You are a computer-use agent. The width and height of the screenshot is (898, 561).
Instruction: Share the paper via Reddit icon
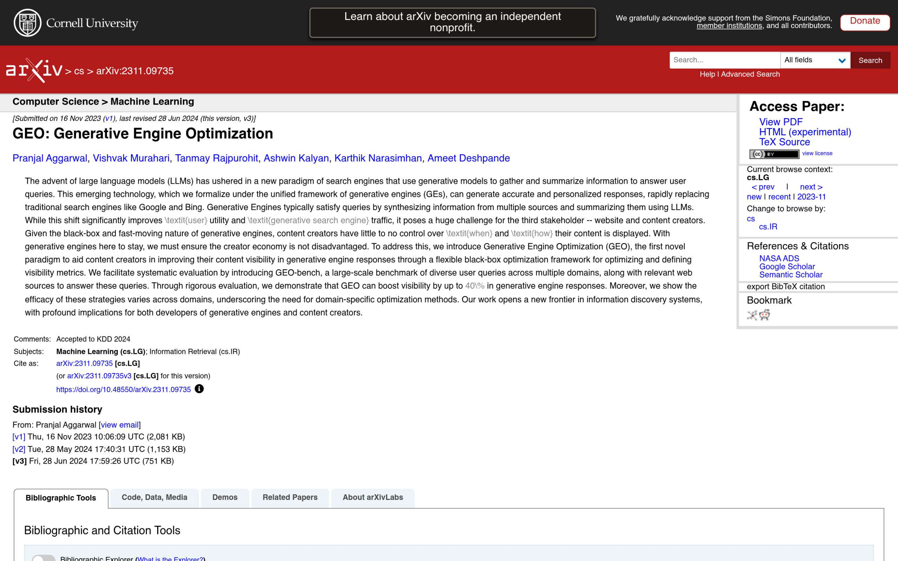tap(764, 315)
